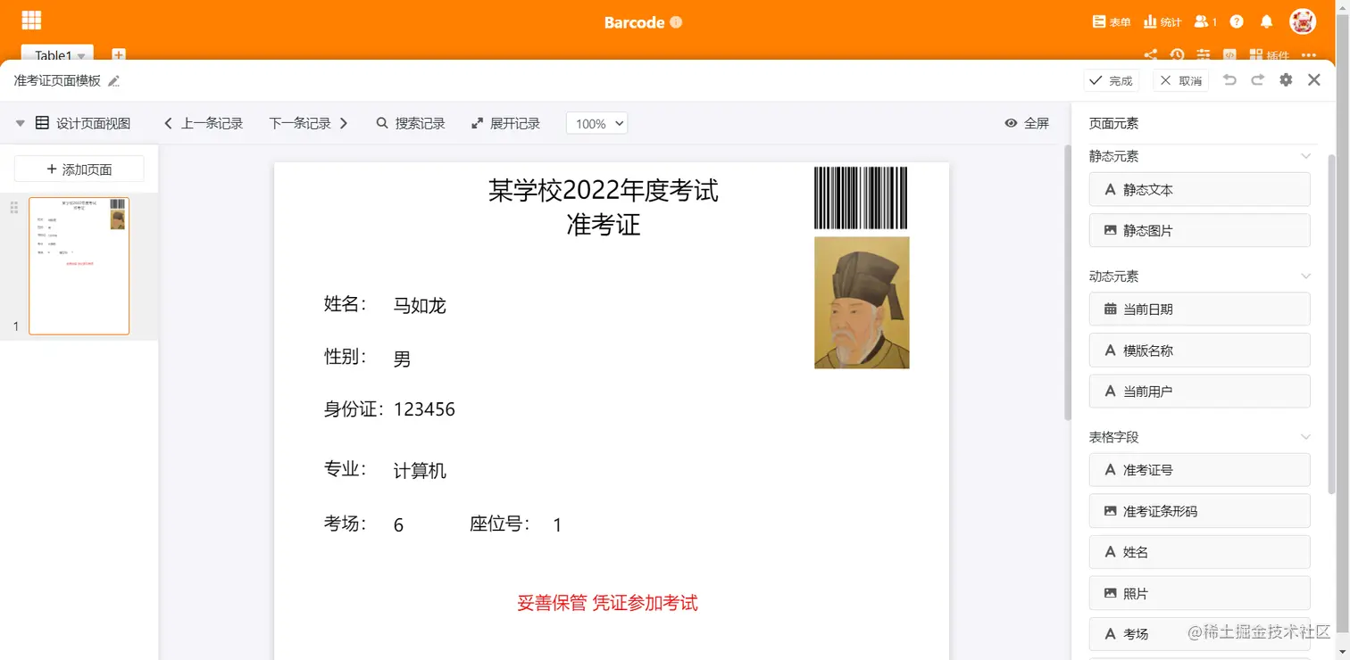Add a 静态文本 static text element
This screenshot has height=660, width=1350.
[x=1199, y=189]
